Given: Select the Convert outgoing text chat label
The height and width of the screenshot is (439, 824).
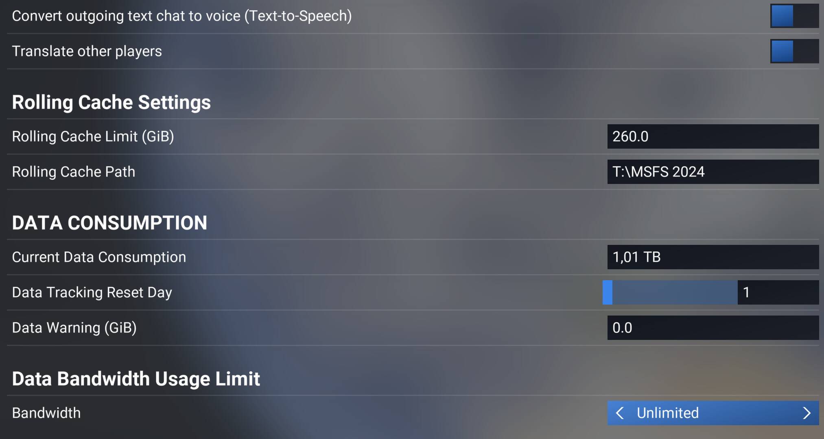Looking at the screenshot, I should coord(181,16).
